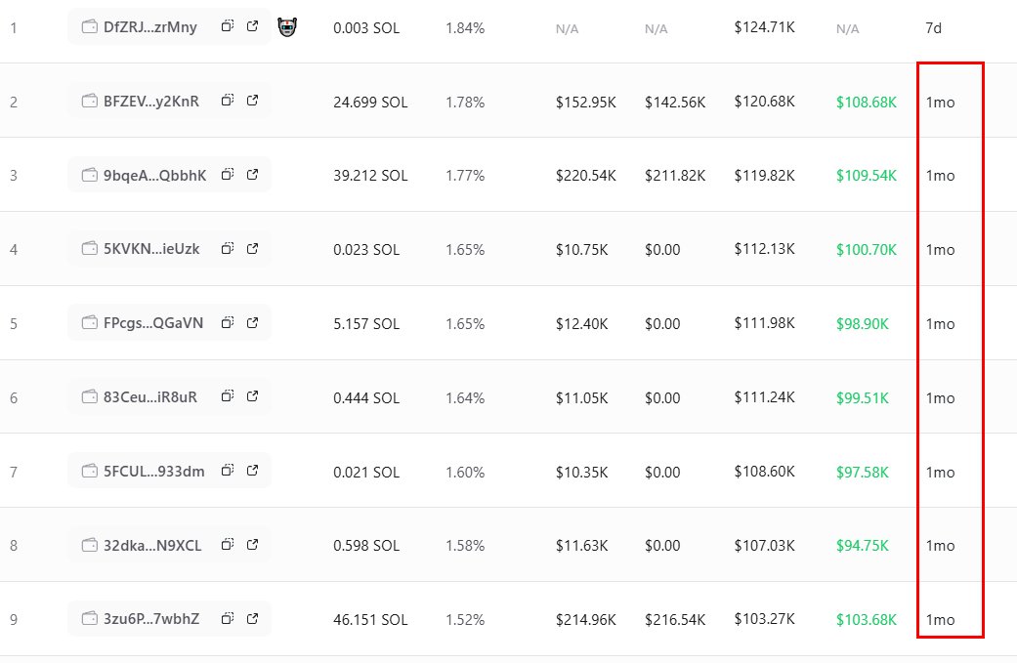
Task: Copy address for wallet DfZRJ...zrMny
Action: pyautogui.click(x=228, y=26)
